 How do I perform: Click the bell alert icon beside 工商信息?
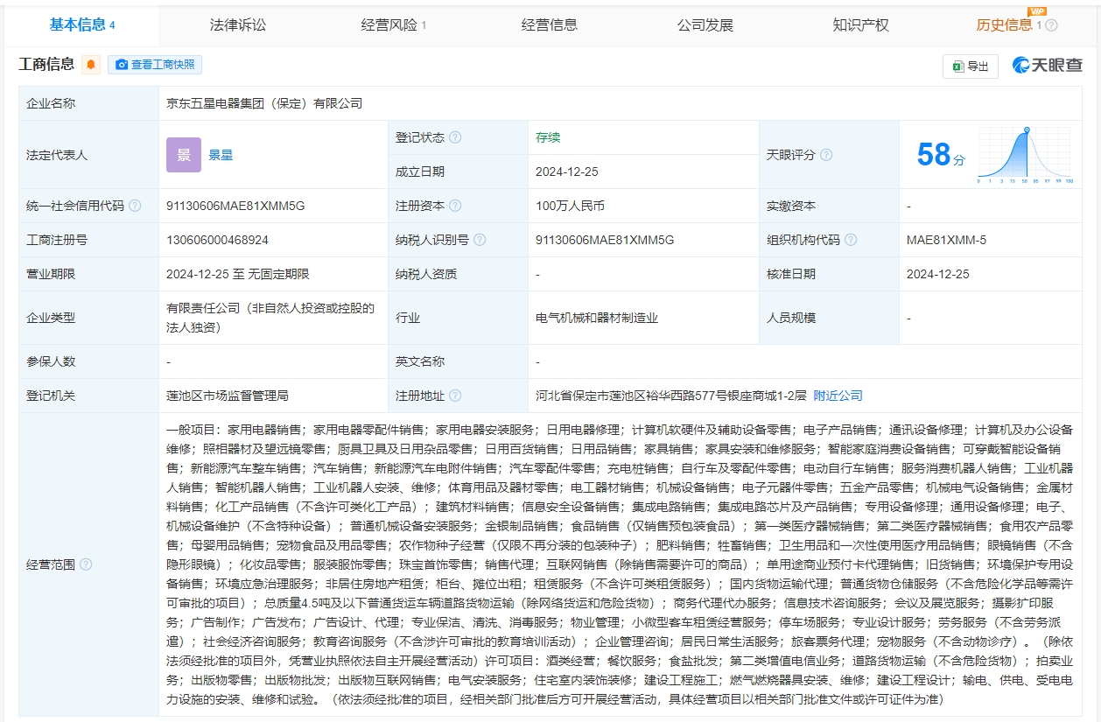[91, 65]
